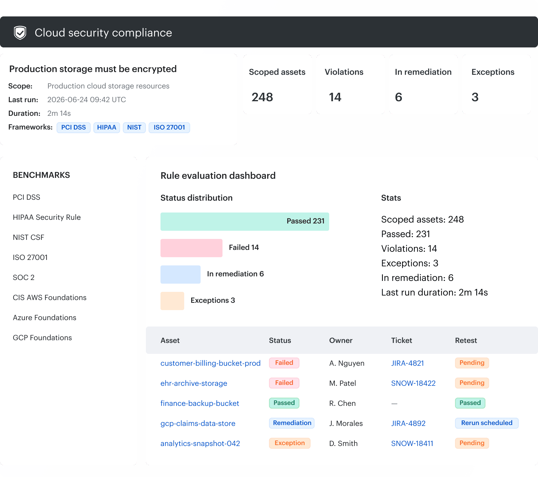Open PCI DSS benchmark in sidebar
Image resolution: width=538 pixels, height=477 pixels.
tap(26, 197)
